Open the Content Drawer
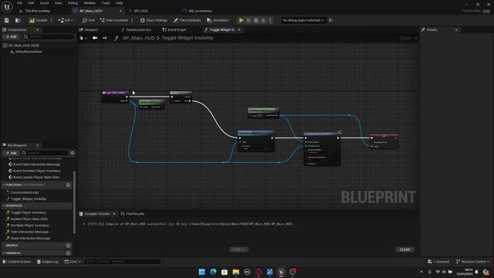 pos(17,262)
